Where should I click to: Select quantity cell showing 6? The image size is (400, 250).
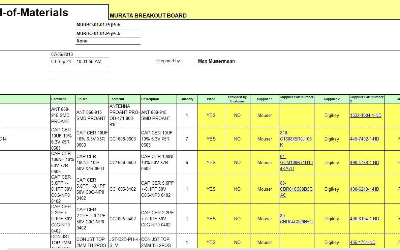click(187, 162)
